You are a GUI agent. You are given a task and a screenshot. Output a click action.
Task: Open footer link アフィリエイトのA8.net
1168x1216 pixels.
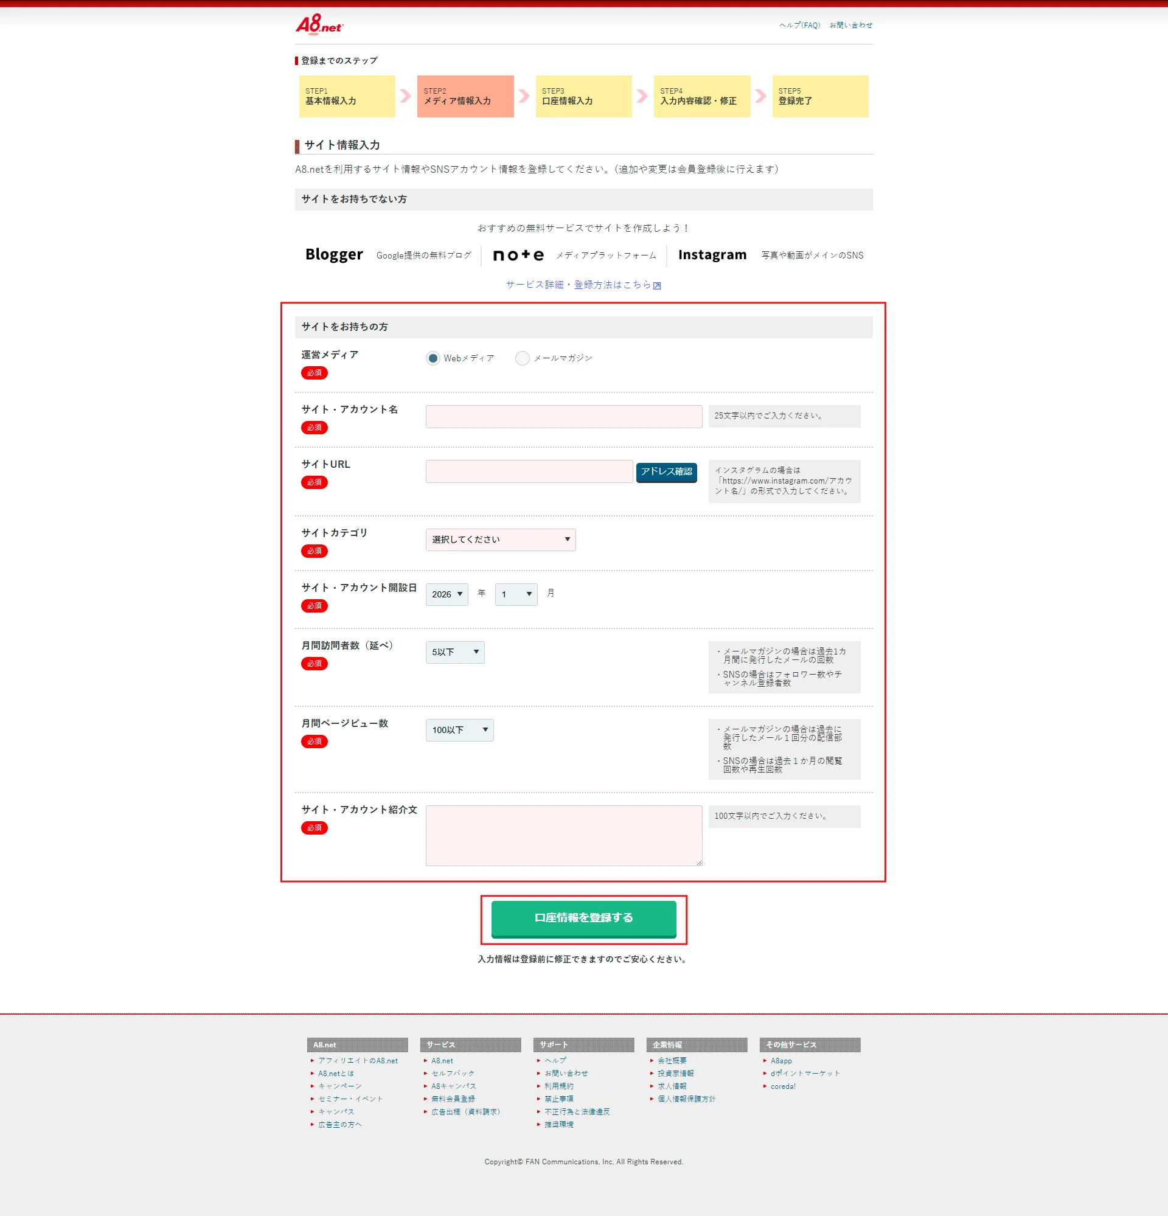pyautogui.click(x=358, y=1061)
